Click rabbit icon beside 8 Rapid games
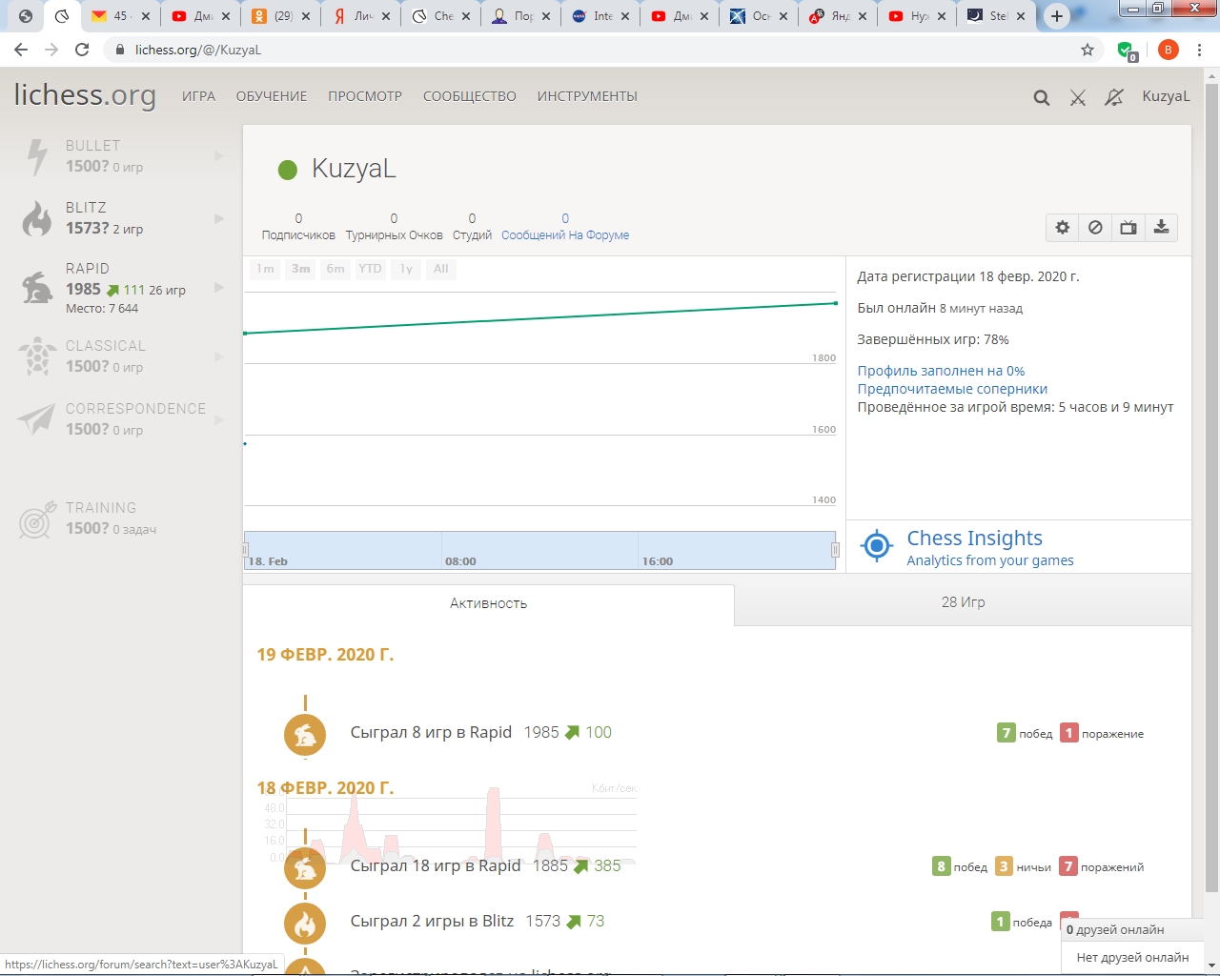 [x=305, y=735]
